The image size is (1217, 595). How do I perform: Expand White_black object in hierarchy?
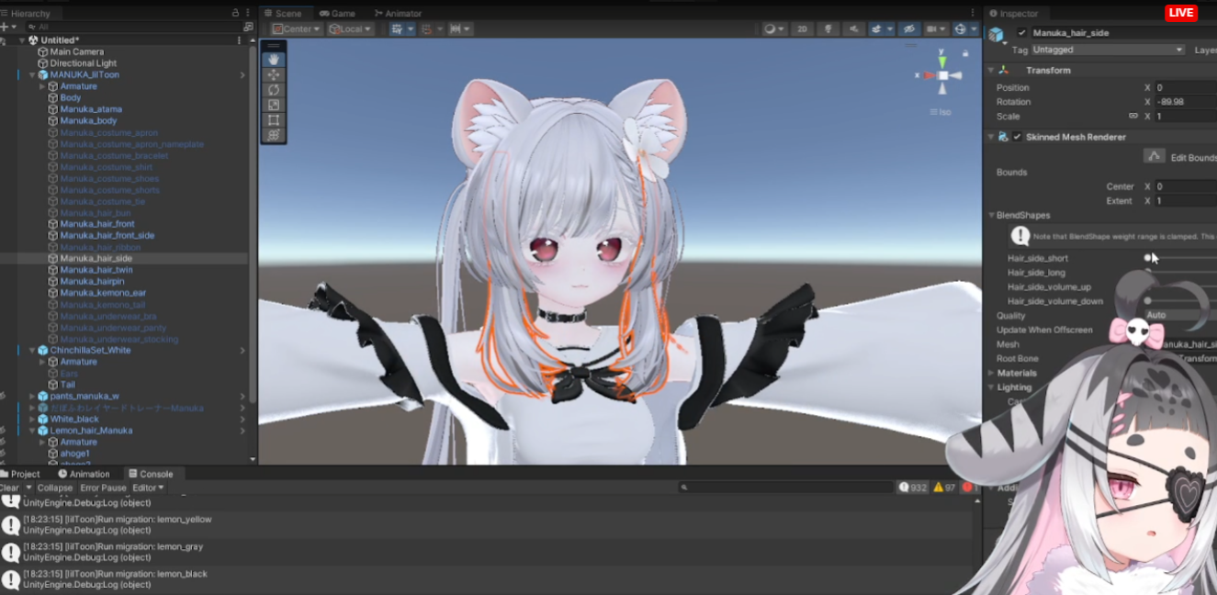32,420
